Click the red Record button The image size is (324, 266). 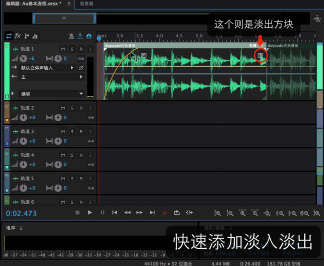(x=164, y=213)
